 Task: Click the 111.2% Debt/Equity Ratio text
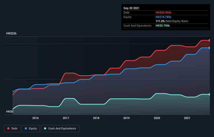click(172, 21)
